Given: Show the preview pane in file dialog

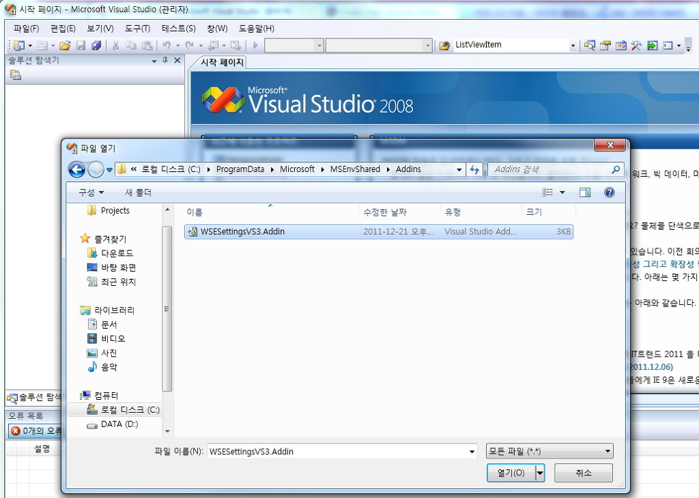Looking at the screenshot, I should click(x=585, y=192).
